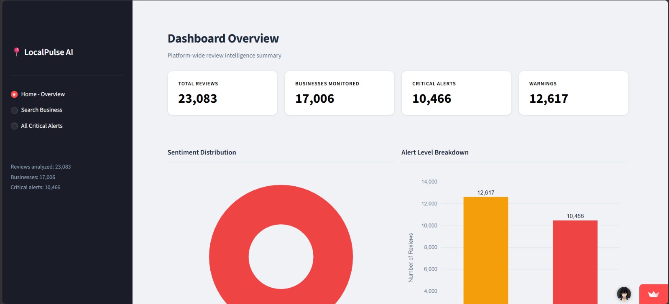Screen dimensions: 669x304
Task: Click the Critical Alerts metric card
Action: [x=457, y=93]
